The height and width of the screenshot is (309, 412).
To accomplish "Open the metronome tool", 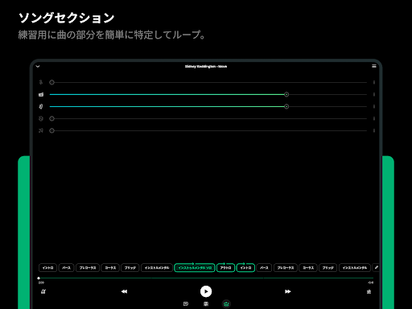I will (x=43, y=291).
